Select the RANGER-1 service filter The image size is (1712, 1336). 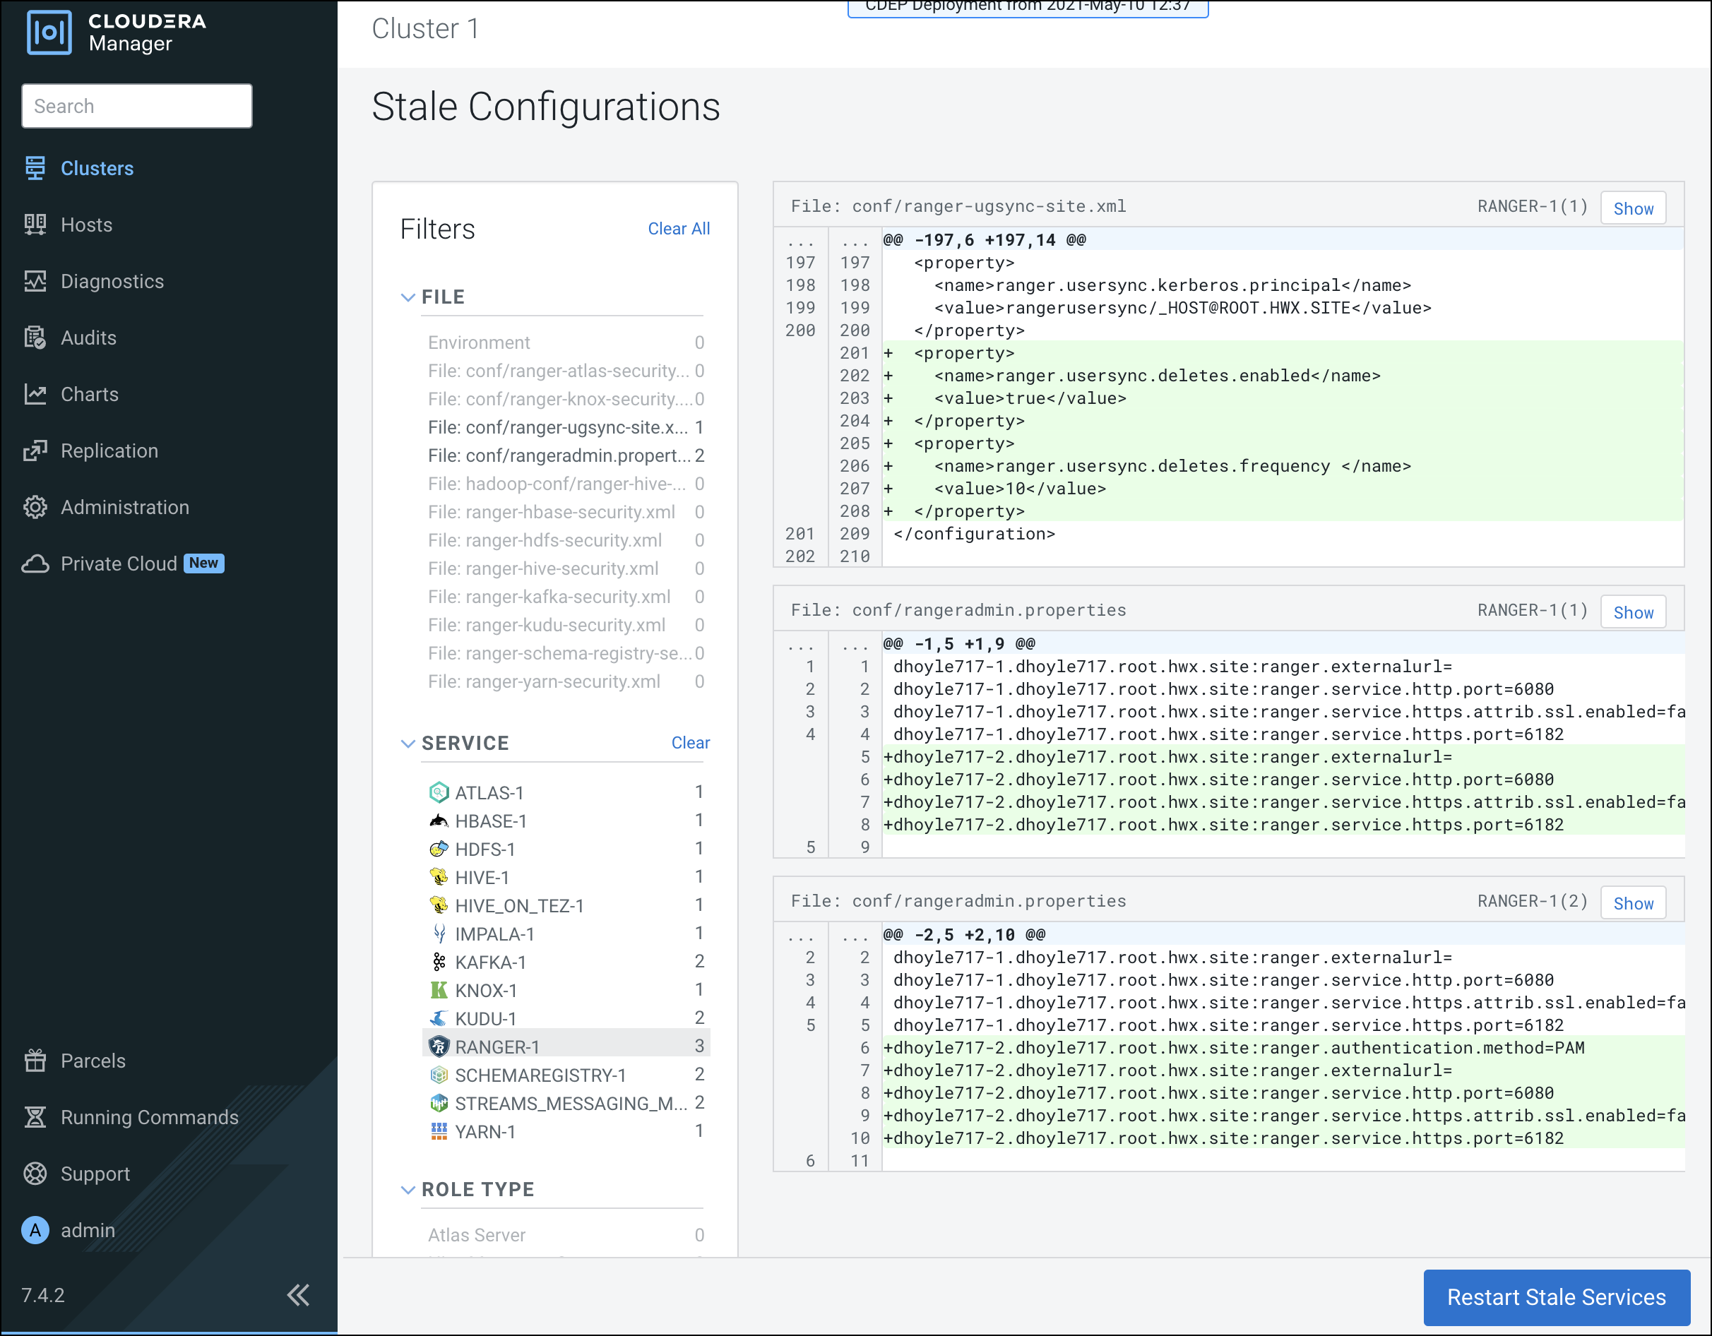tap(497, 1047)
